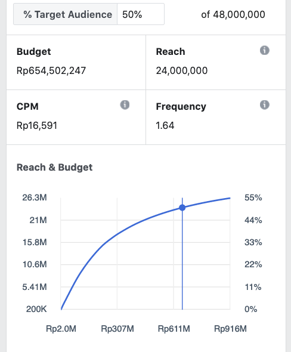Click the Budget heading

coord(33,52)
